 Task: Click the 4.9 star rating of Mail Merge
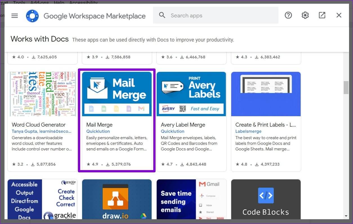tap(92, 164)
